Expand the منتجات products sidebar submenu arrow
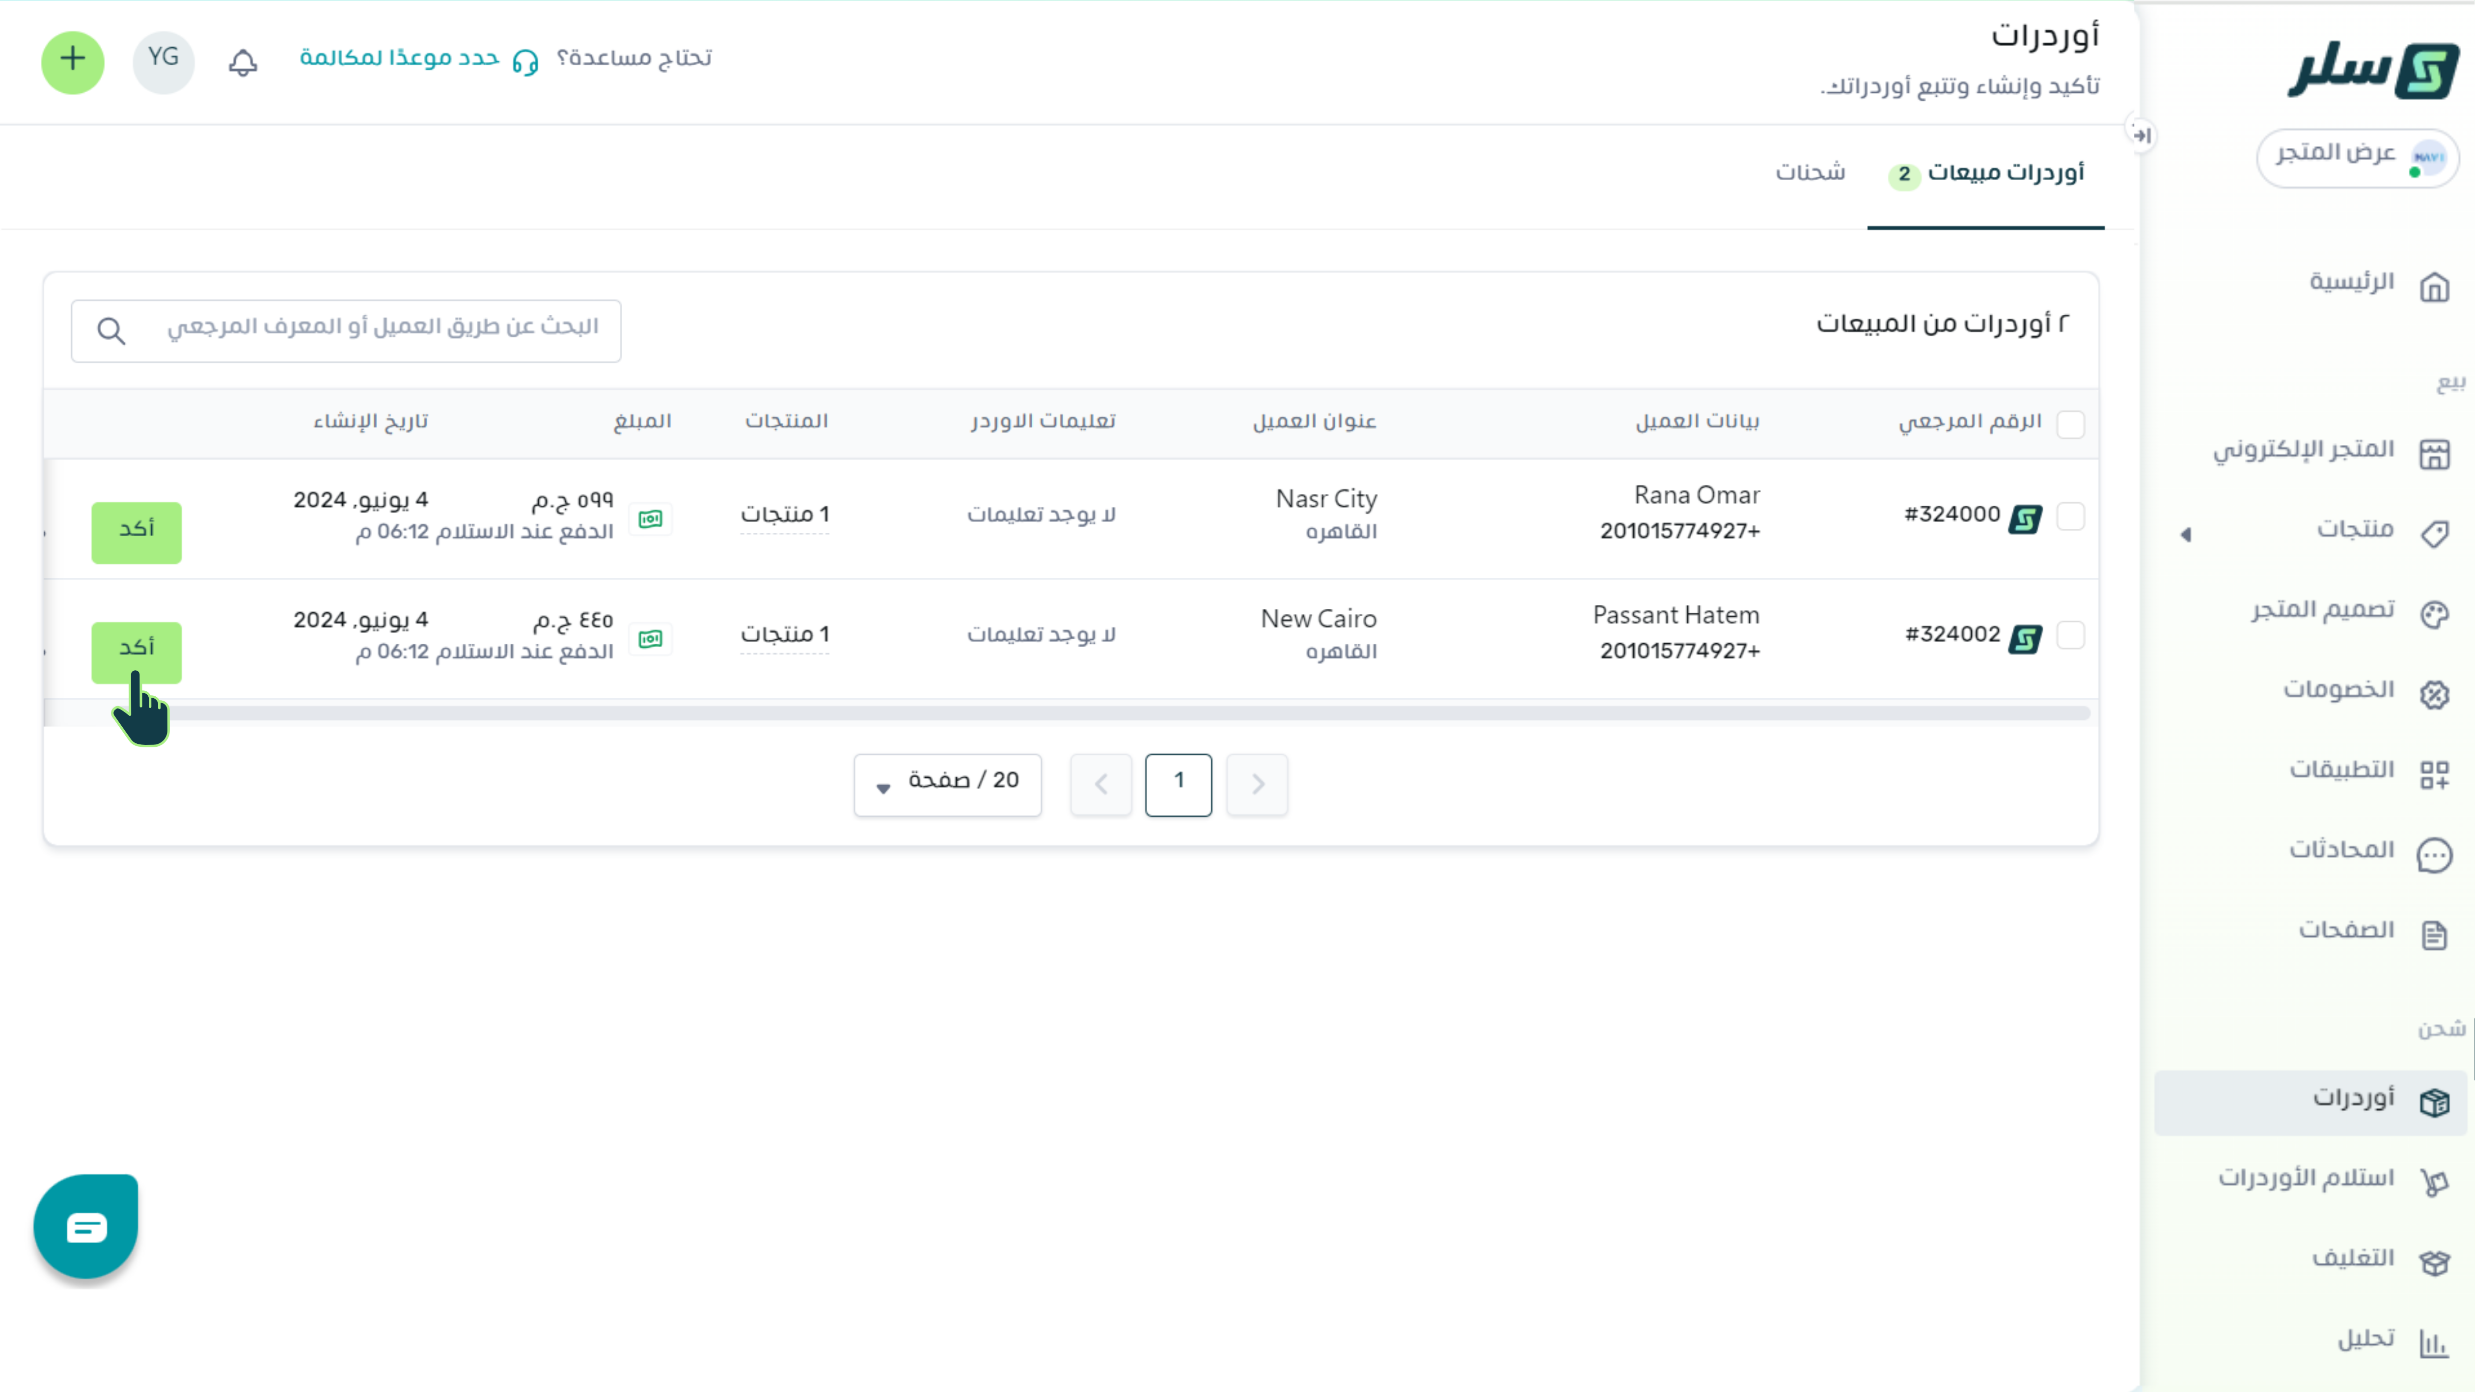The image size is (2475, 1392). pos(2186,534)
